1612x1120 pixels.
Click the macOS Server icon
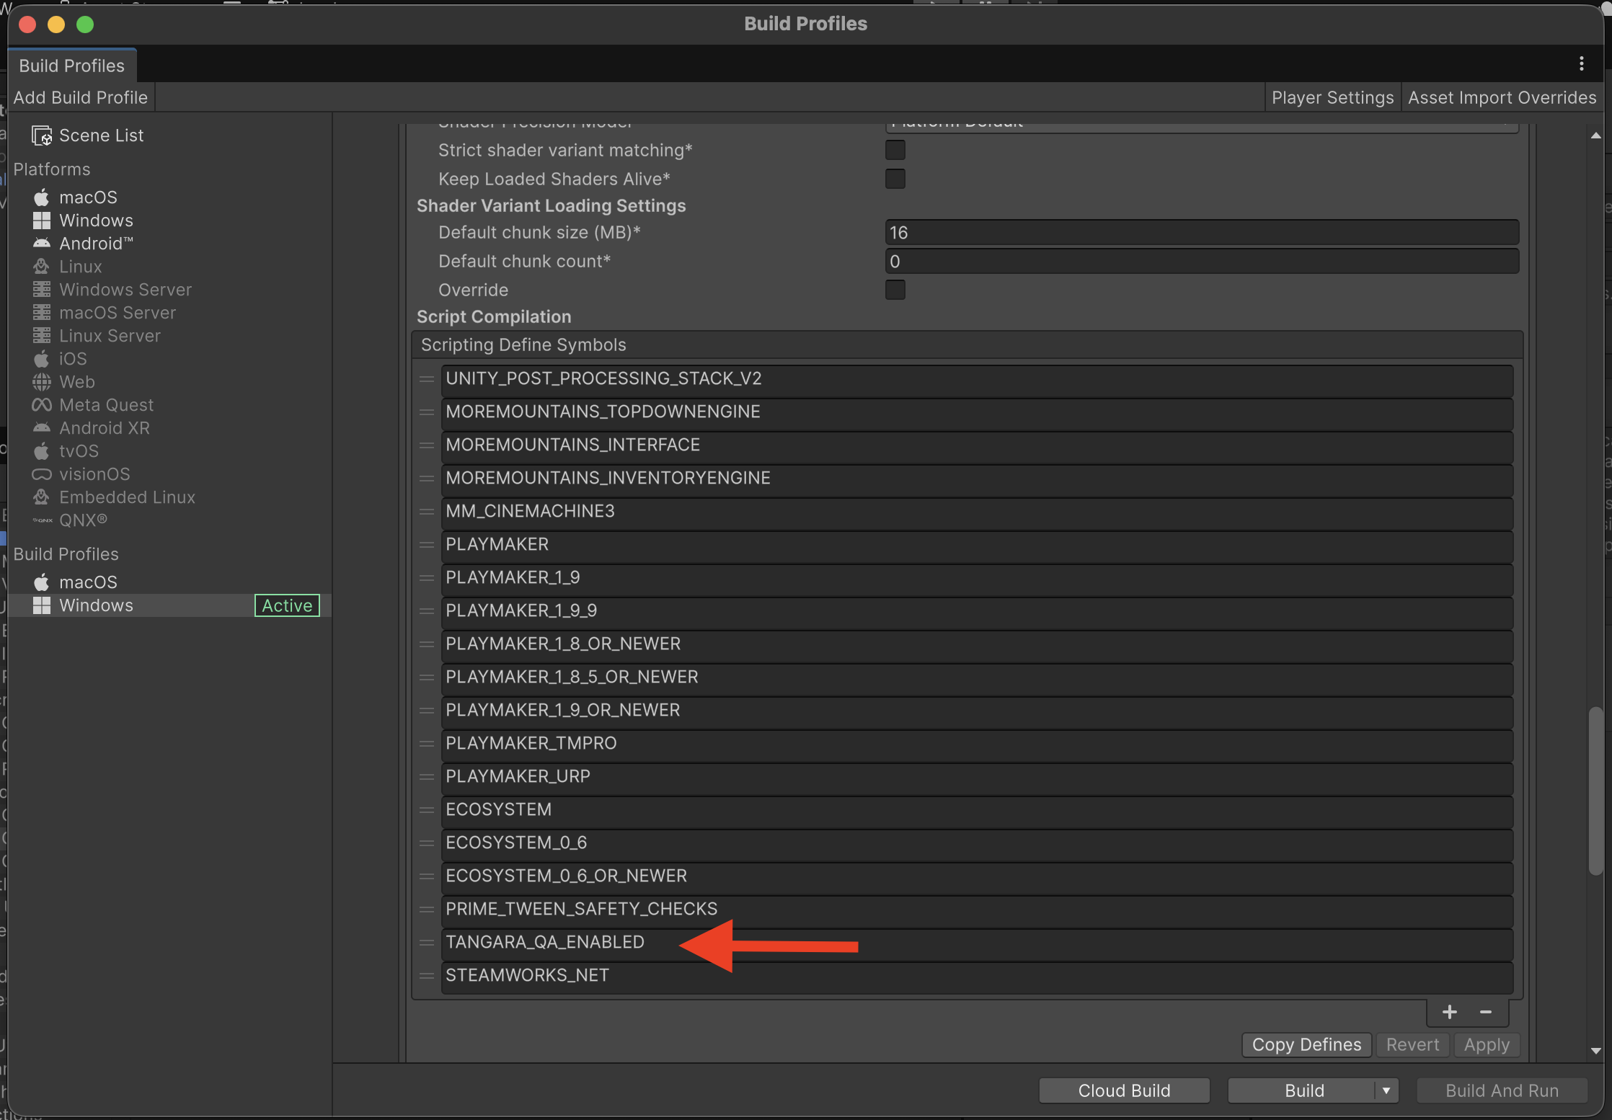point(42,312)
